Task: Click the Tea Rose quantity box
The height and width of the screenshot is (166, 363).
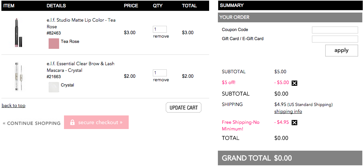Action: tap(160, 29)
